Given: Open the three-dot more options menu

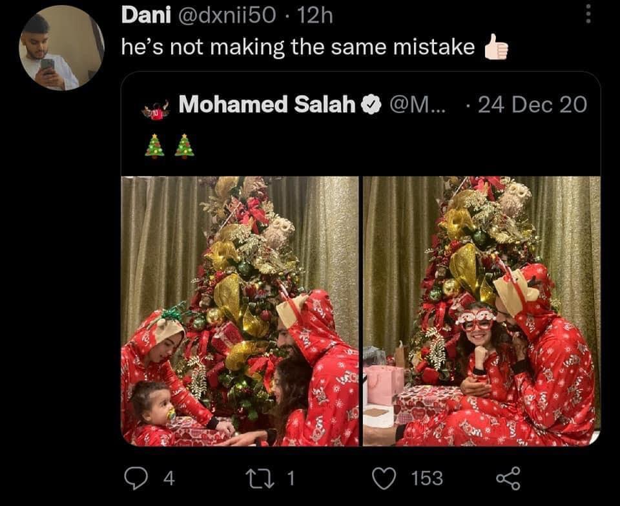Looking at the screenshot, I should 588,13.
